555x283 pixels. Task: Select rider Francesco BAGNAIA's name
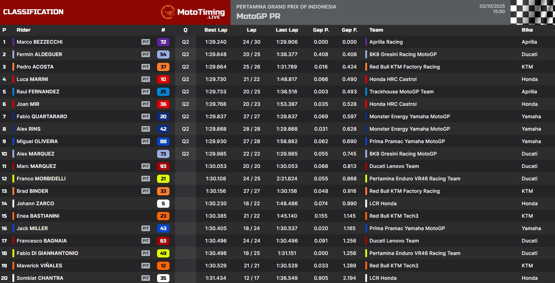point(42,241)
